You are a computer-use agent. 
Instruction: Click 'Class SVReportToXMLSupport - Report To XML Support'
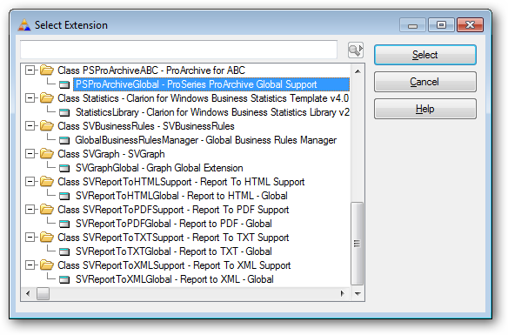click(x=174, y=265)
